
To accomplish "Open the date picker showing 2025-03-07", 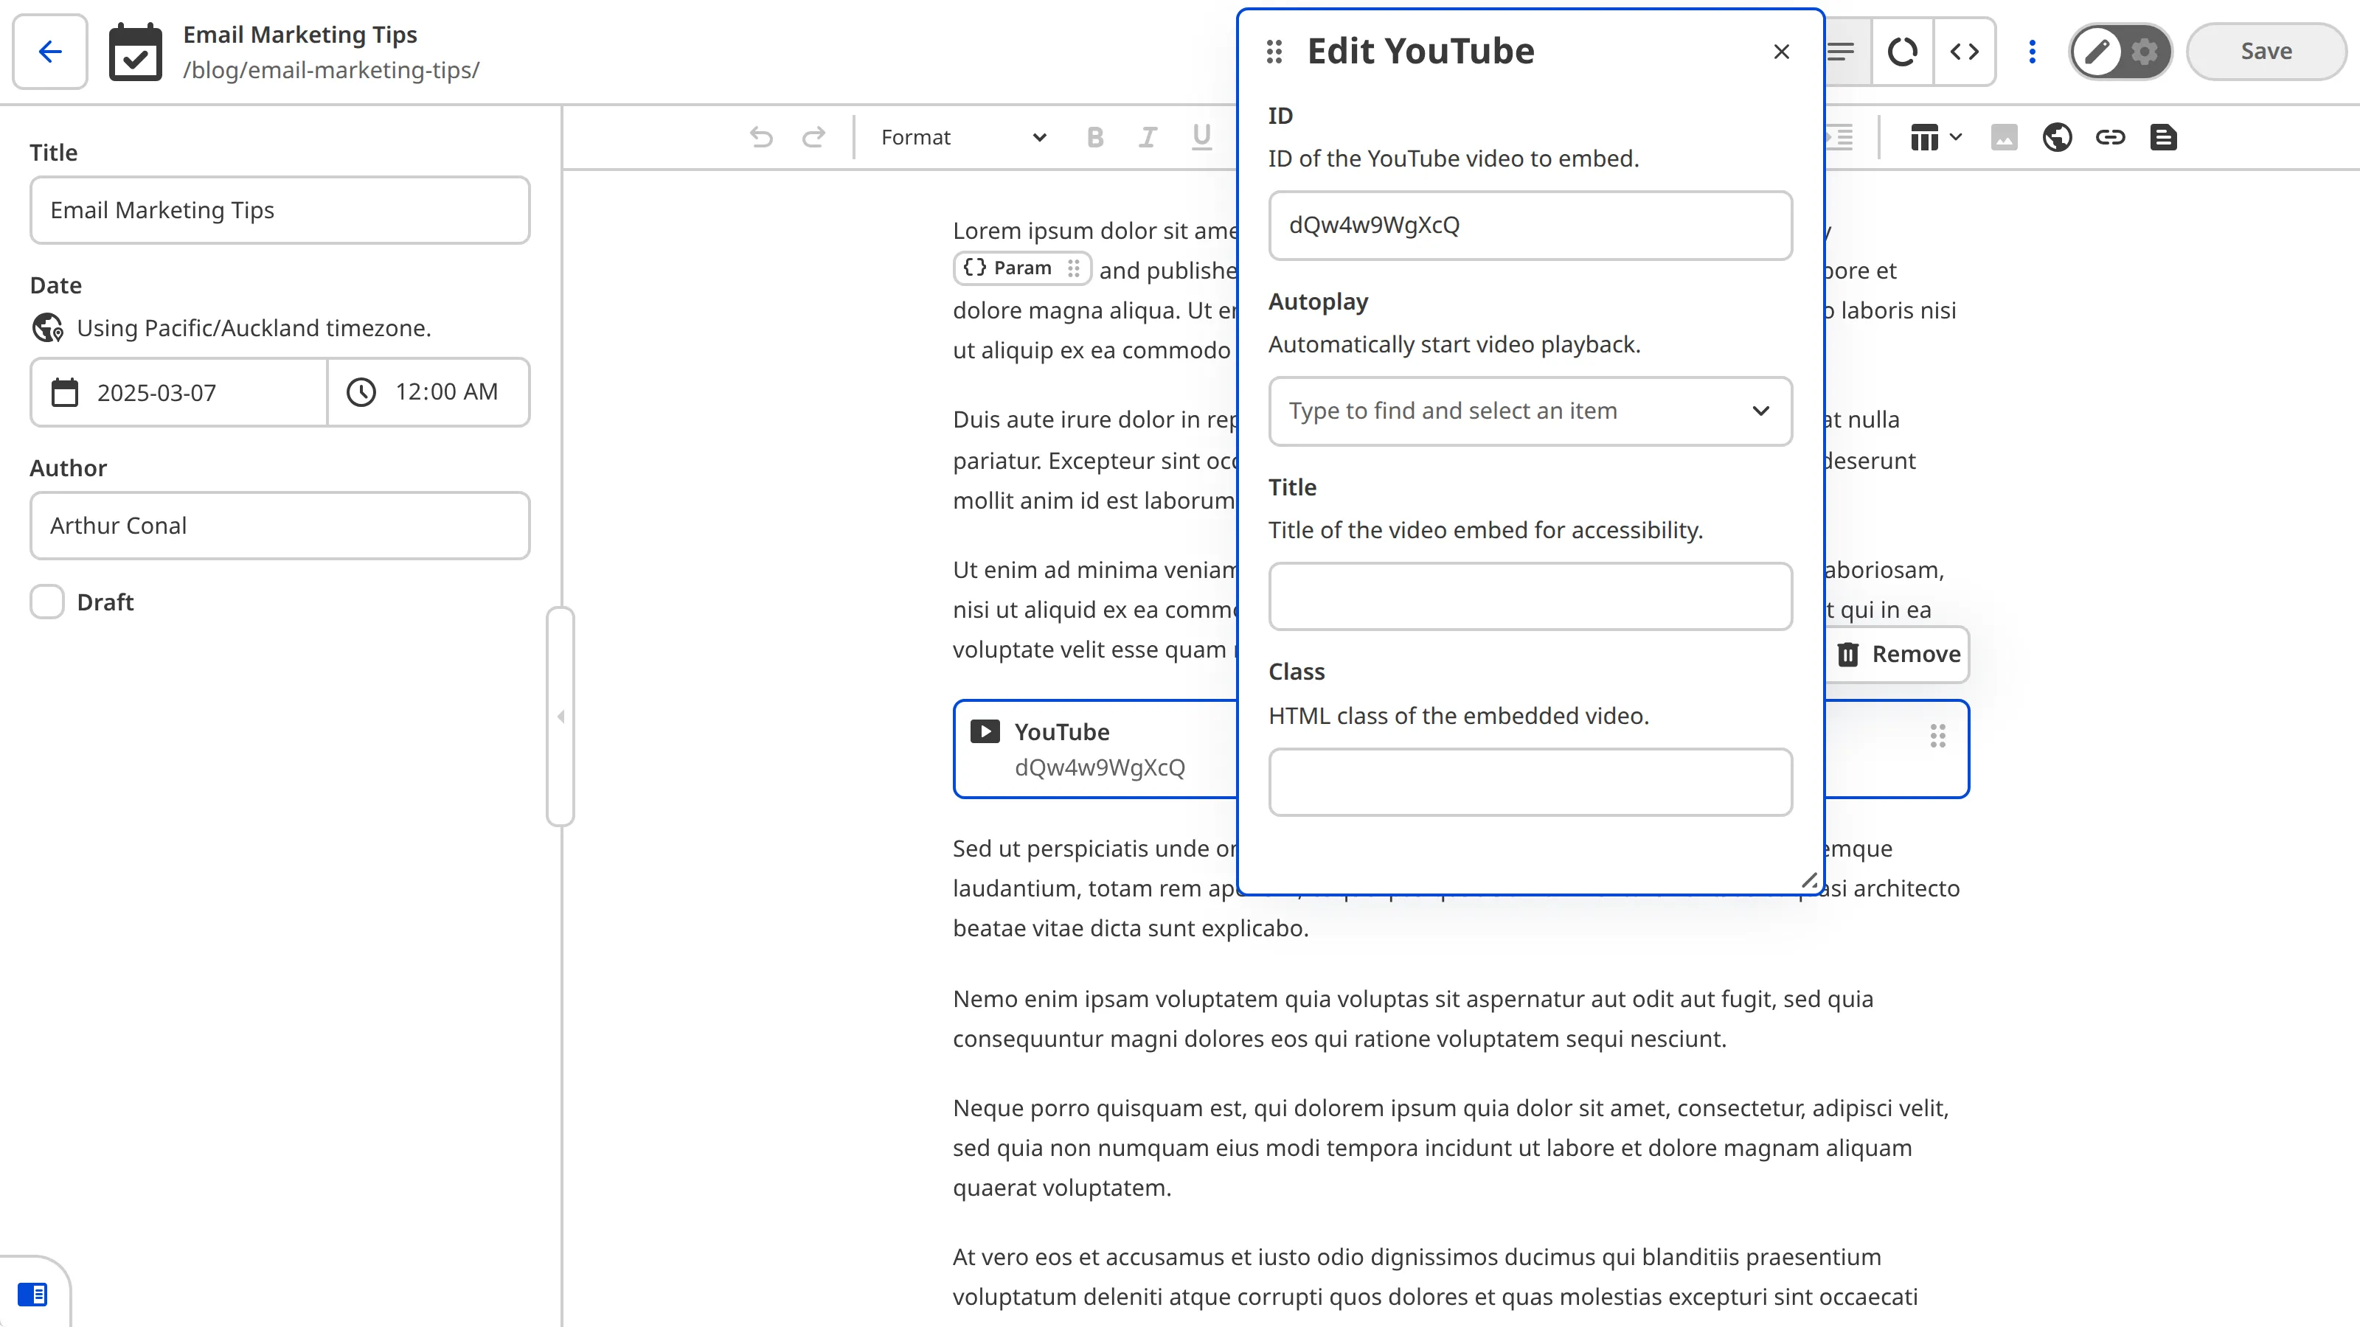I will (x=178, y=393).
